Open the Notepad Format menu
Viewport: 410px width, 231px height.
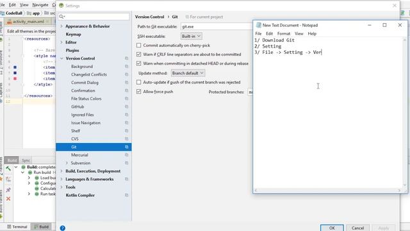(x=284, y=33)
